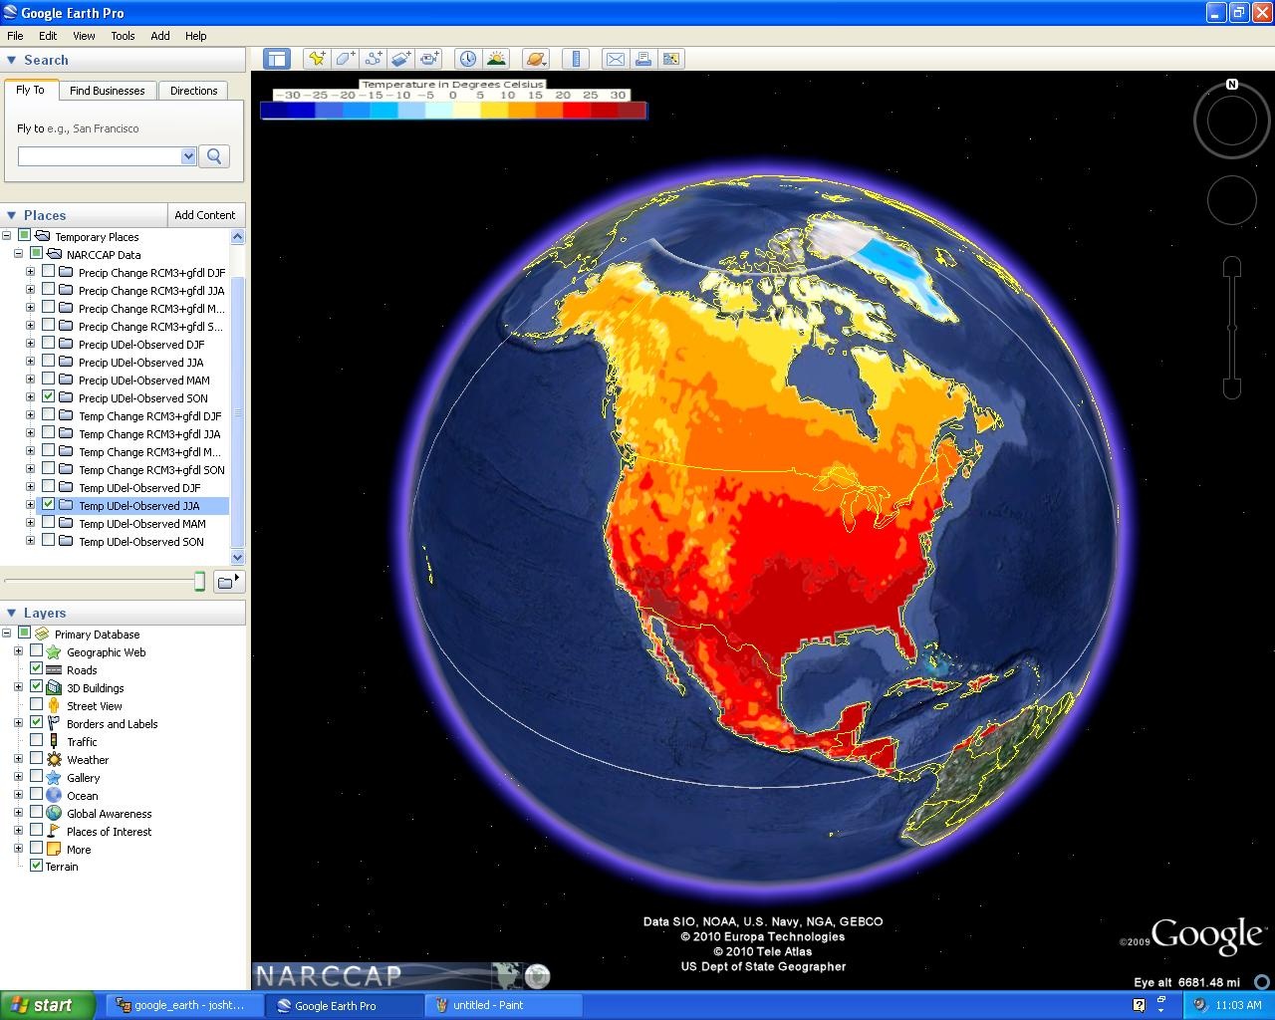Toggle the sunlight display icon
The image size is (1275, 1020).
click(x=496, y=59)
